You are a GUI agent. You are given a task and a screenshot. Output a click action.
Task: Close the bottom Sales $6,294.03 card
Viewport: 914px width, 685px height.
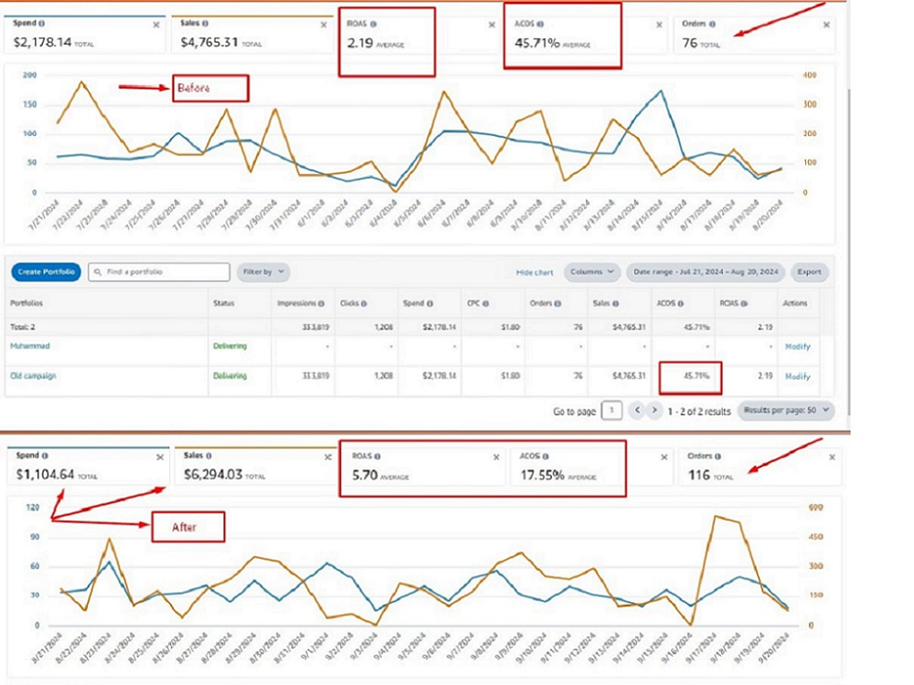tap(327, 458)
